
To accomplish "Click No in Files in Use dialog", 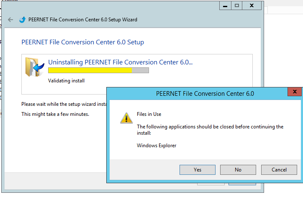I will 238,170.
